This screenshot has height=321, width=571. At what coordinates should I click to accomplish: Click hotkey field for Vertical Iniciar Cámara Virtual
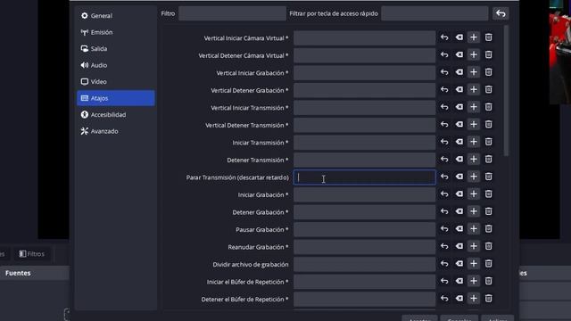[364, 37]
